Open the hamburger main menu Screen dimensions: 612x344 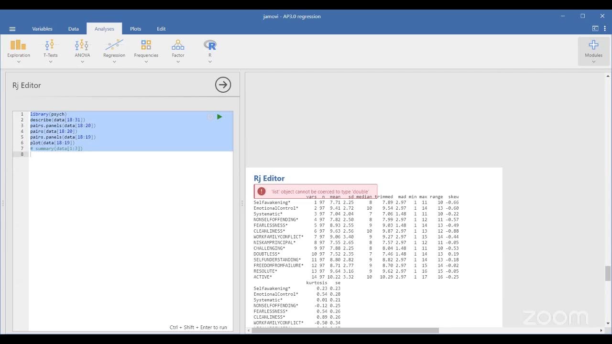[x=12, y=29]
